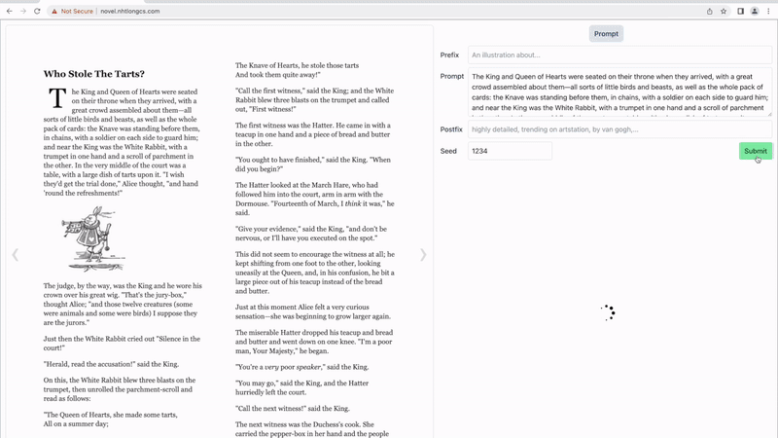778x438 pixels.
Task: Click the Not Secure label text
Action: [x=77, y=11]
